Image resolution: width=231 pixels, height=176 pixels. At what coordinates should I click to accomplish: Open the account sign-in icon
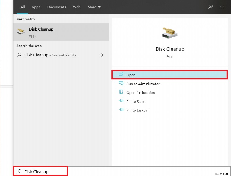[x=210, y=7]
